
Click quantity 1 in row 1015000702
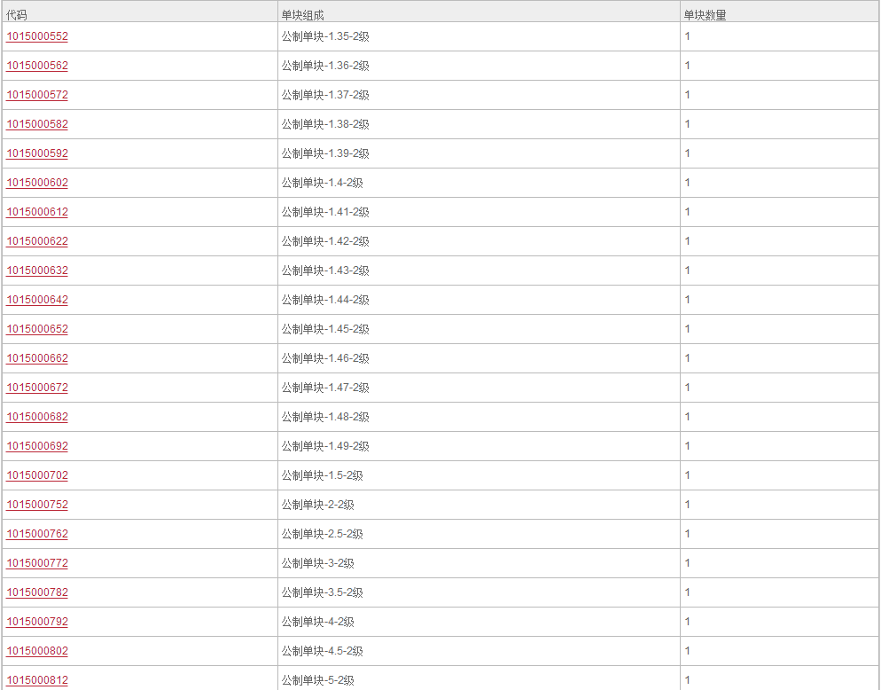point(687,475)
